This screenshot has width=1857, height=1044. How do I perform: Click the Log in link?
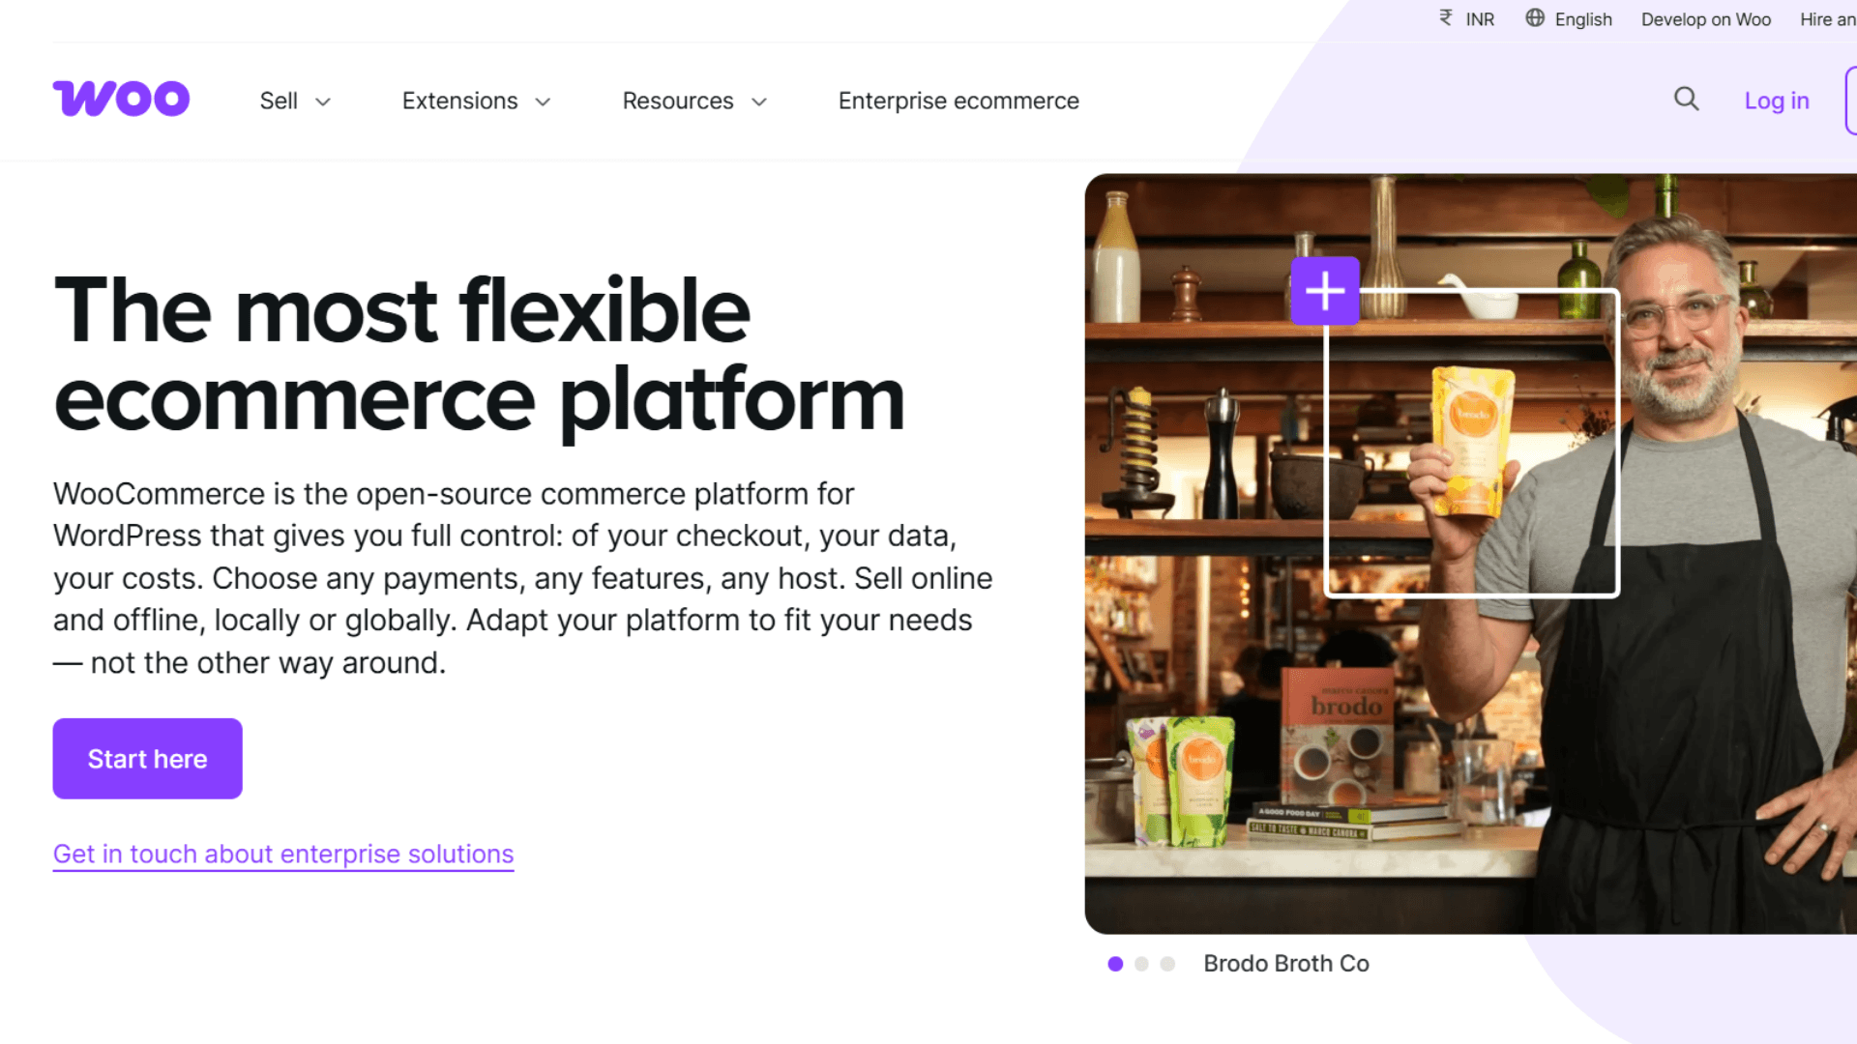point(1777,101)
